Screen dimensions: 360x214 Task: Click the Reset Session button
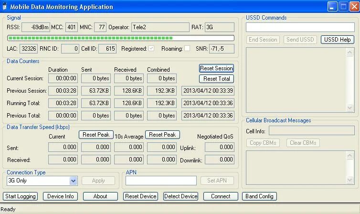(216, 68)
